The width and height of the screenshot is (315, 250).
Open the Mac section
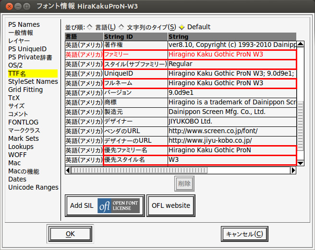coord(14,163)
